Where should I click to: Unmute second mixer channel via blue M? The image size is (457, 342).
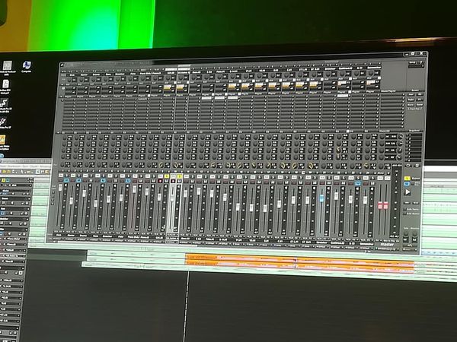tap(78, 180)
